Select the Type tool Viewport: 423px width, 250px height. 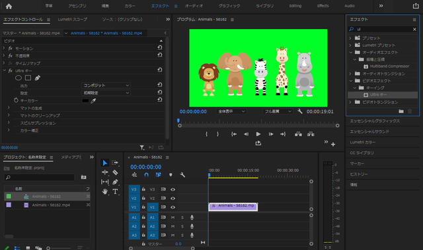point(115,191)
